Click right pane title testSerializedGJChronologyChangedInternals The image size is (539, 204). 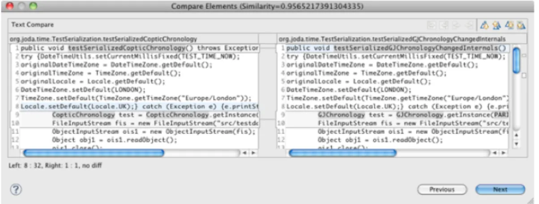pyautogui.click(x=392, y=39)
